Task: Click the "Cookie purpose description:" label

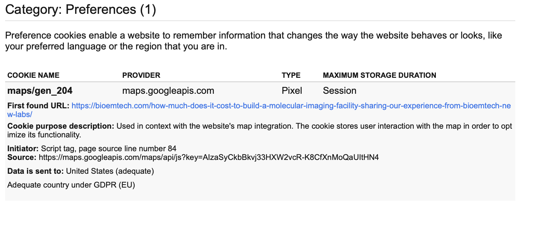Action: click(61, 126)
